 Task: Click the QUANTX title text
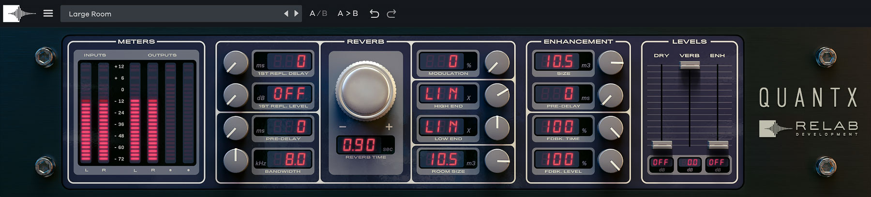[808, 98]
